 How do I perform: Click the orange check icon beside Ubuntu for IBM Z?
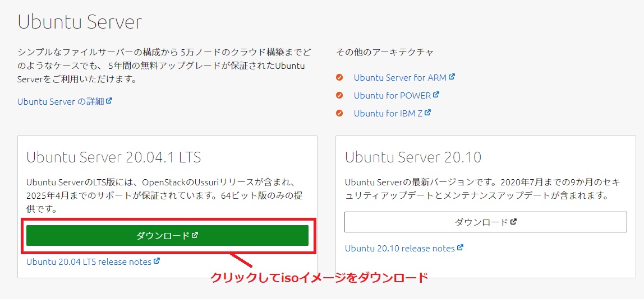click(339, 113)
